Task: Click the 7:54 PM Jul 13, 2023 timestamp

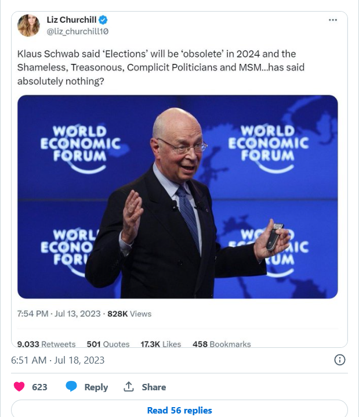Action: pos(59,314)
